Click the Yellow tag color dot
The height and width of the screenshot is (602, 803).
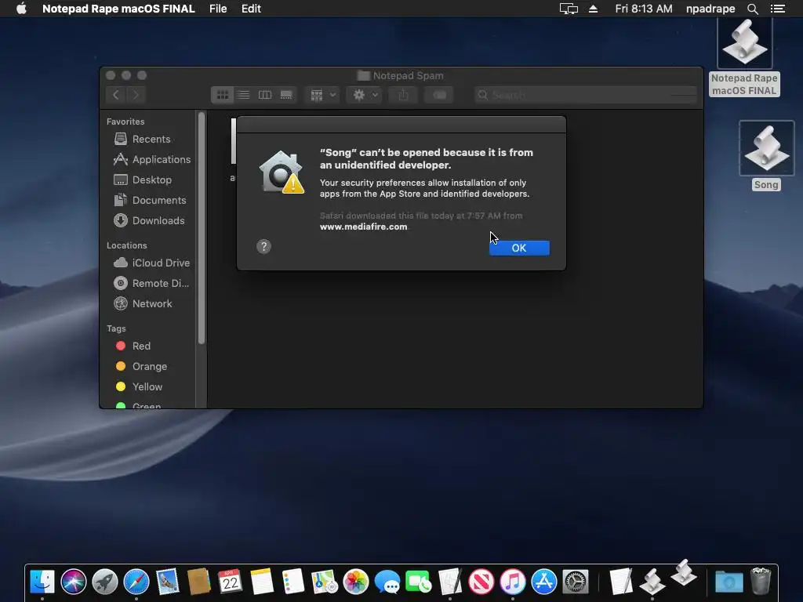[121, 387]
